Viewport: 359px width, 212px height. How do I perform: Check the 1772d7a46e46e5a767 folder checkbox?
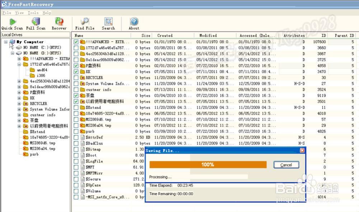(76, 48)
